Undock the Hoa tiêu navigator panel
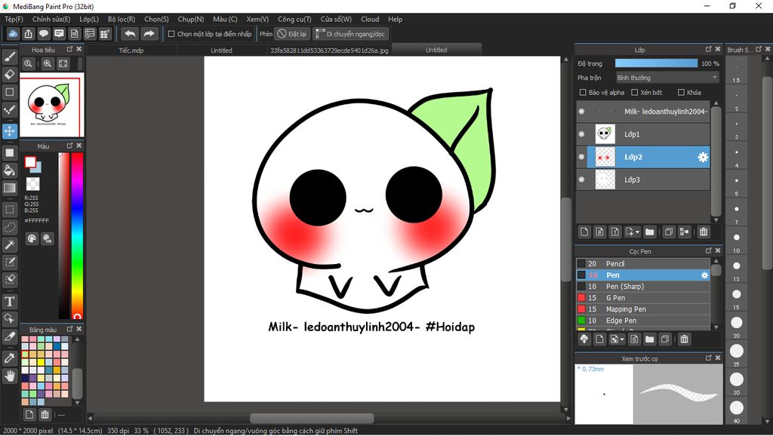 (69, 49)
